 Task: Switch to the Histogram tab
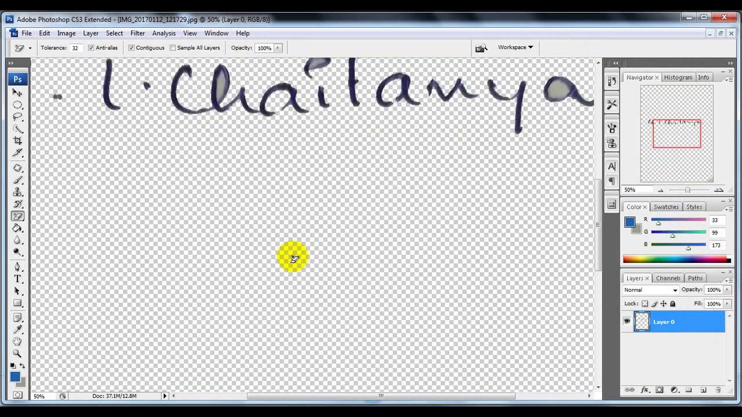pyautogui.click(x=678, y=78)
